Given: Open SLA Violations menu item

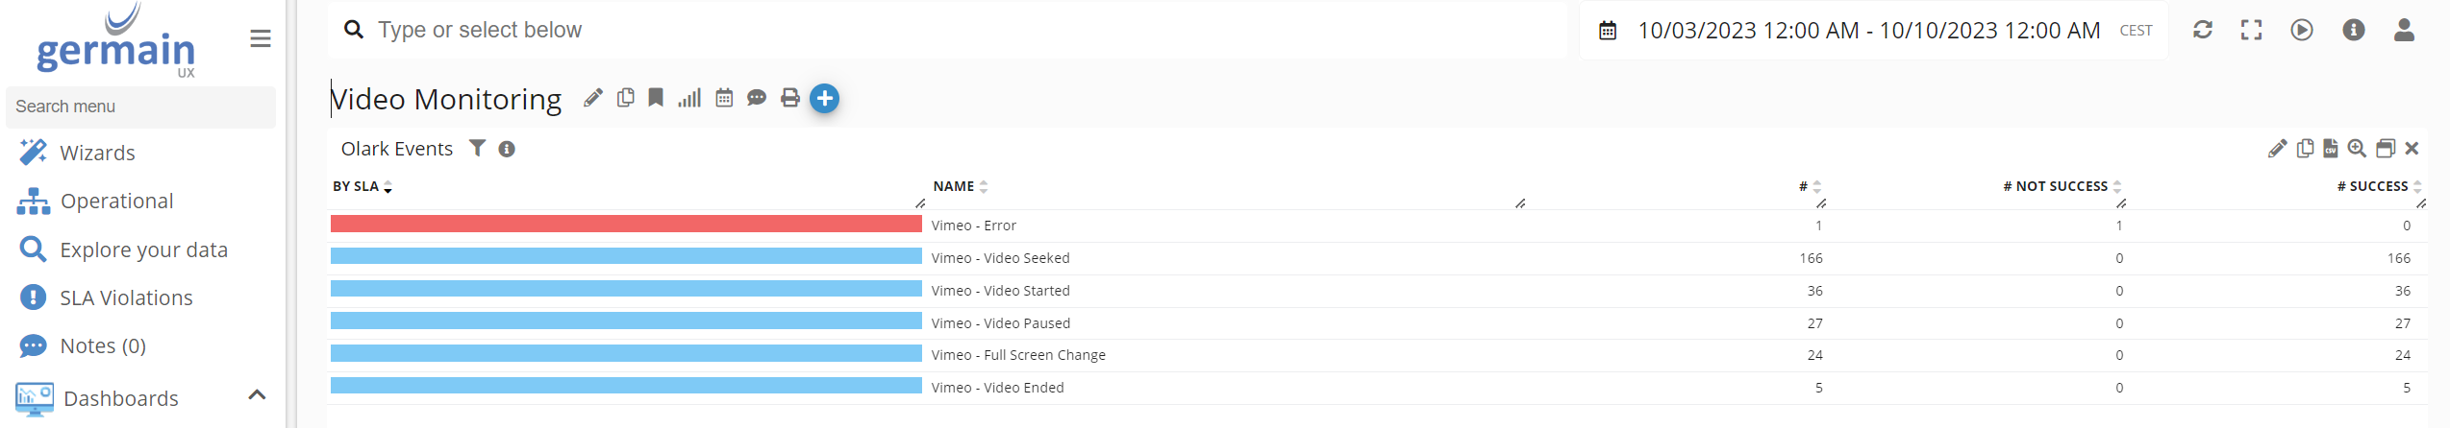Looking at the screenshot, I should point(126,297).
